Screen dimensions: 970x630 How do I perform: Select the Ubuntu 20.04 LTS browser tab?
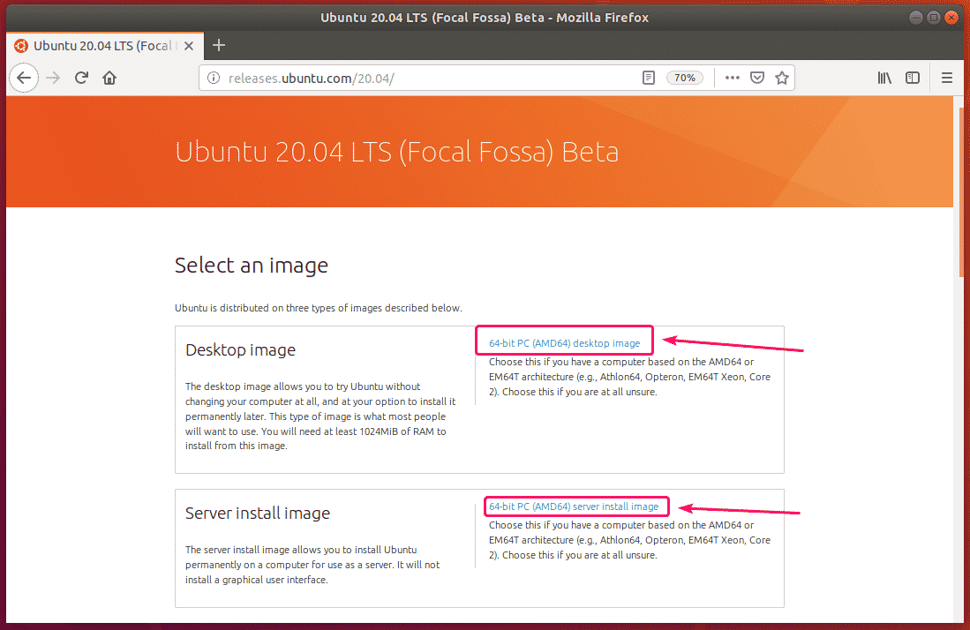point(104,46)
